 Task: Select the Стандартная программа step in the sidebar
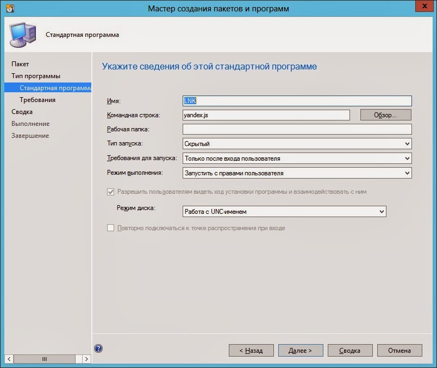click(x=48, y=88)
